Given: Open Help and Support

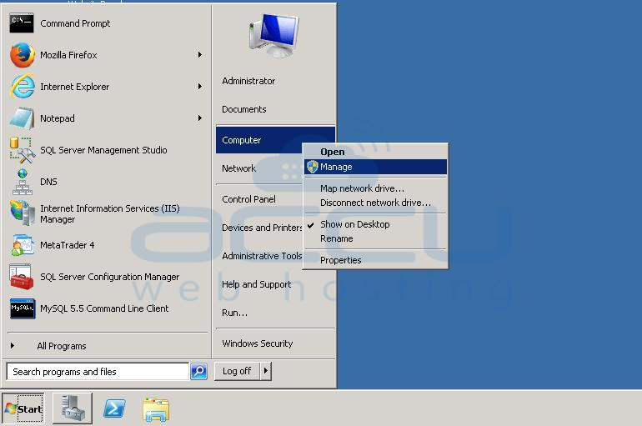Looking at the screenshot, I should 256,284.
